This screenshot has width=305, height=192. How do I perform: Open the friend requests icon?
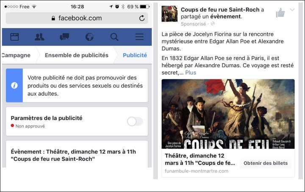point(39,37)
